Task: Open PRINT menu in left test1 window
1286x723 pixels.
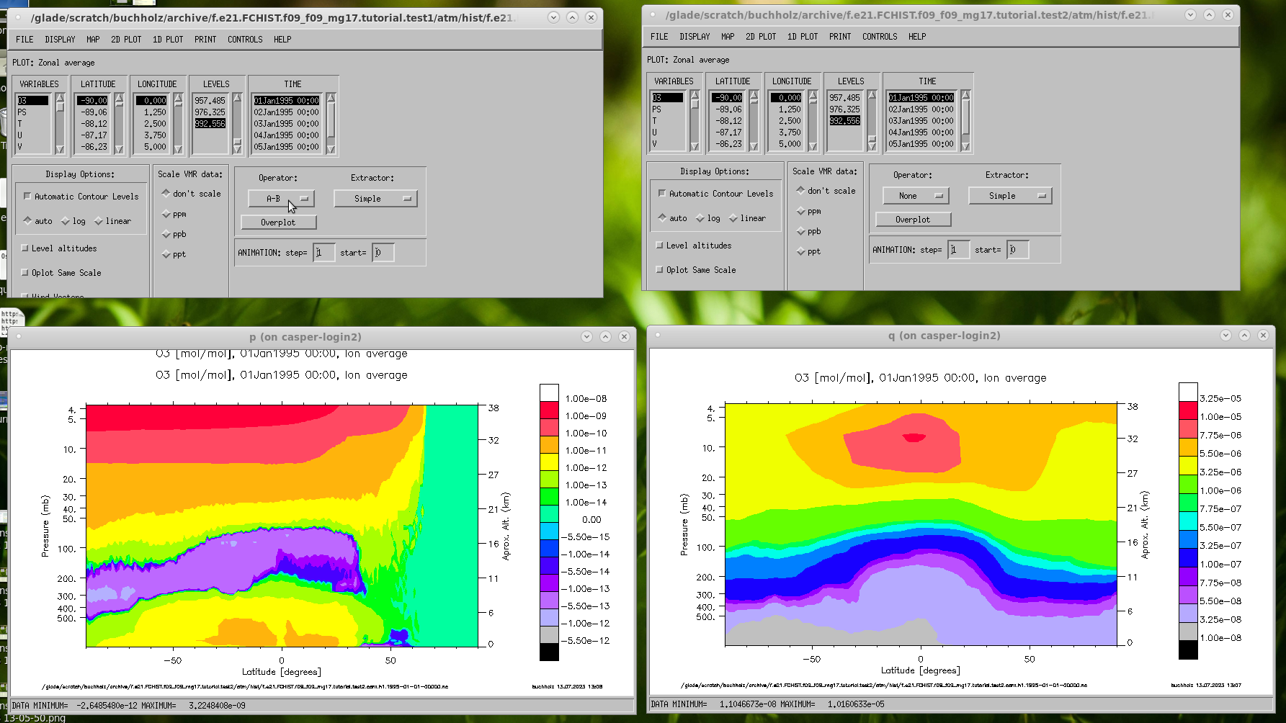Action: tap(205, 40)
